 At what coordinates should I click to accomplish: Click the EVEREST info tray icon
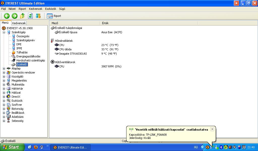208,147
